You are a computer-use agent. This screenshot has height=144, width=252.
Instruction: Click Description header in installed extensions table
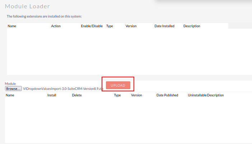tap(192, 26)
